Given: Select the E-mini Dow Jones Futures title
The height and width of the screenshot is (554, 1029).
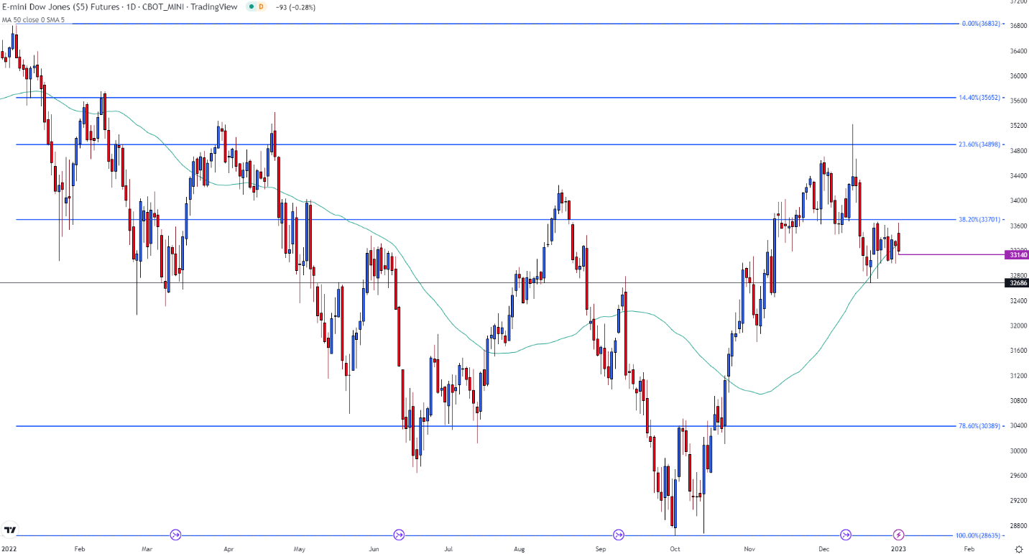Looking at the screenshot, I should pos(120,6).
